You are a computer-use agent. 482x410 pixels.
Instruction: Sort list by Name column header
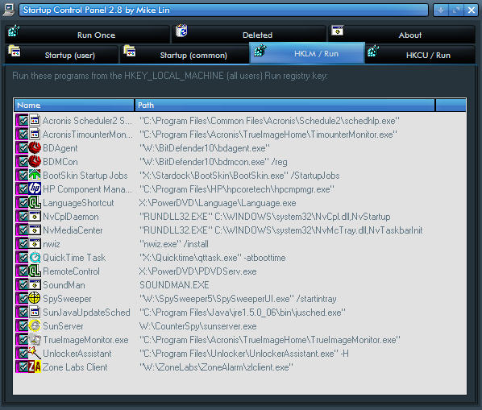pyautogui.click(x=74, y=105)
